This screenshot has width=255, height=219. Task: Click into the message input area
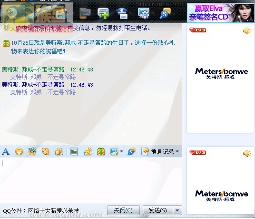pyautogui.click(x=91, y=180)
